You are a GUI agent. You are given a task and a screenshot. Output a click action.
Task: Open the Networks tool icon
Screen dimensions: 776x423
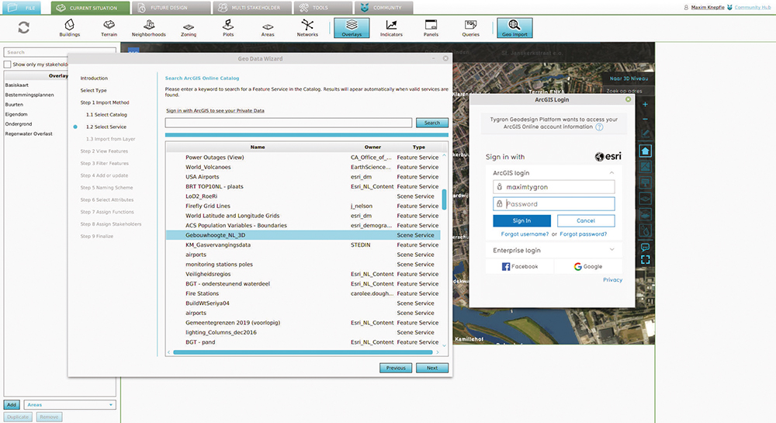coord(307,27)
